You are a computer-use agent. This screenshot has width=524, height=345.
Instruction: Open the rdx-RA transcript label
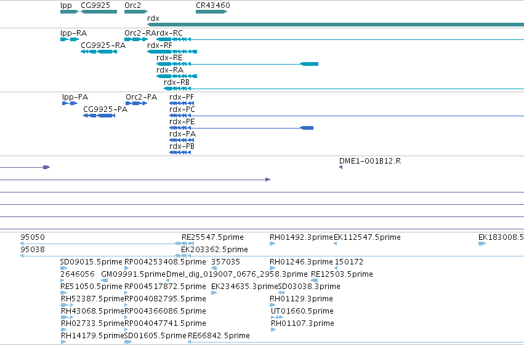point(170,70)
